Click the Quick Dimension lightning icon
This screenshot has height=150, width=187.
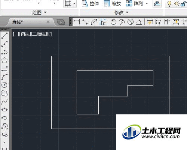[150, 22]
